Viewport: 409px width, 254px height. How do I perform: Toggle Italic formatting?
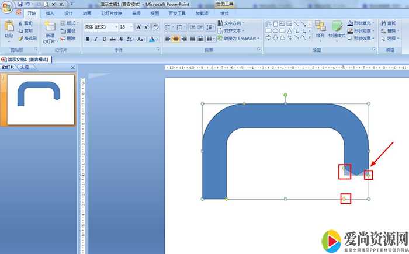[96, 39]
